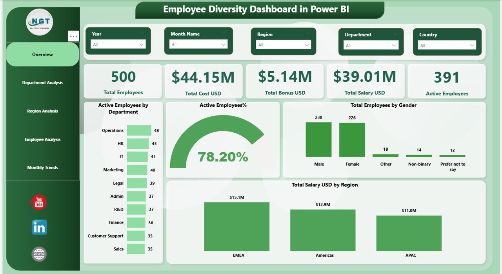
Task: Click the EMEA bar in salary chart
Action: [x=236, y=226]
